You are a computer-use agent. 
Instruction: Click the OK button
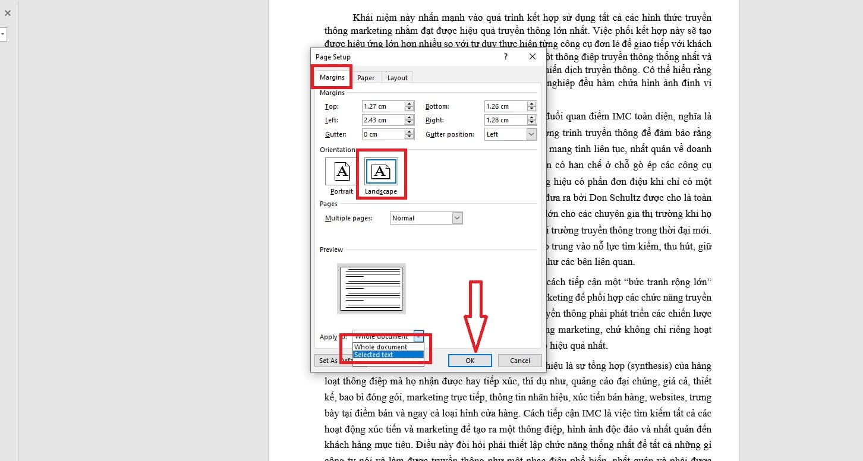(x=470, y=361)
